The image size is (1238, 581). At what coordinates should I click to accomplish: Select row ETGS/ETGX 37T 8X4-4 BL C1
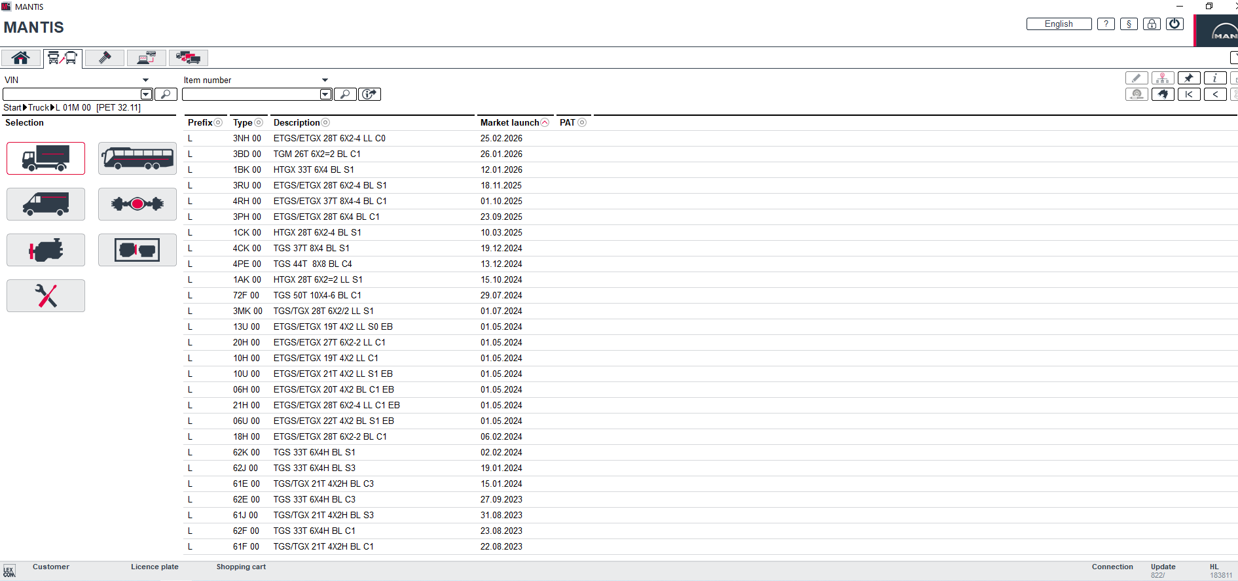point(710,201)
